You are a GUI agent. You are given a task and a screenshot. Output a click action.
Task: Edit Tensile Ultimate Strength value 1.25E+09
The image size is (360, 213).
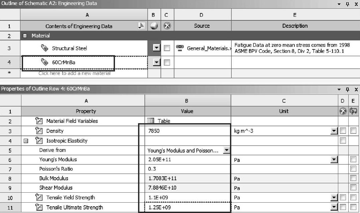tap(188, 207)
